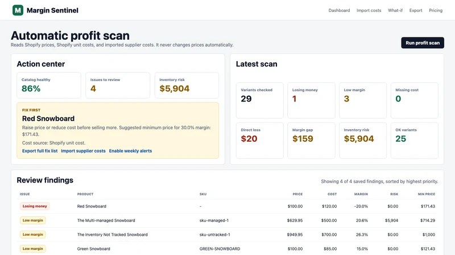Select the Catalog healthy 86% card

pos(49,86)
